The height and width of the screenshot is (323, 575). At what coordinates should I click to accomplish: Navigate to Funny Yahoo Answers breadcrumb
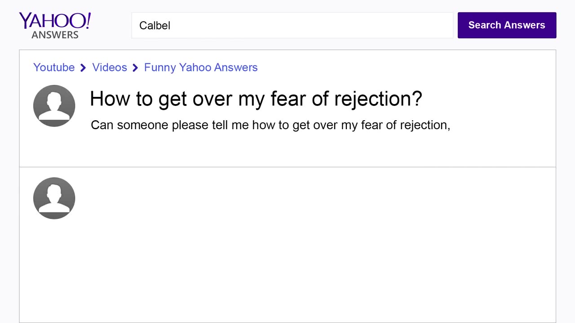(201, 67)
